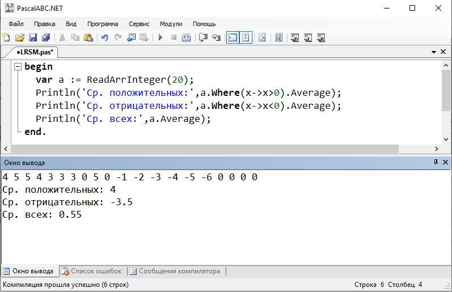The image size is (452, 292).
Task: Toggle the input panel toolbar button
Action: tap(246, 37)
